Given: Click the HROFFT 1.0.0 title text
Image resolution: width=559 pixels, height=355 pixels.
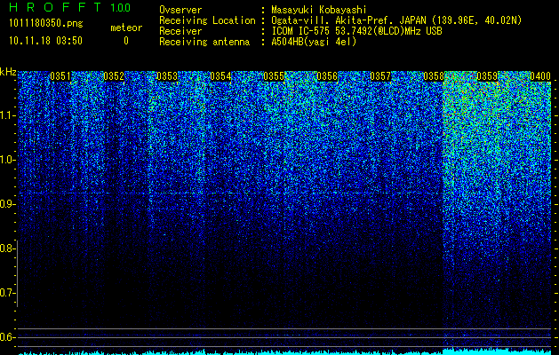Looking at the screenshot, I should [69, 7].
